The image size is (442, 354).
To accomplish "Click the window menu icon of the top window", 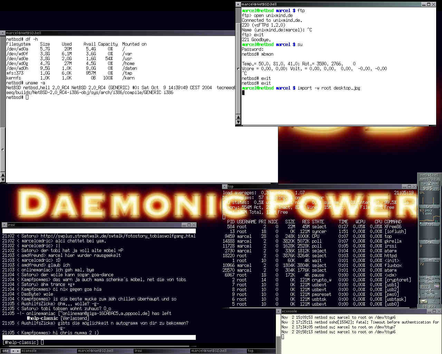I will [224, 186].
